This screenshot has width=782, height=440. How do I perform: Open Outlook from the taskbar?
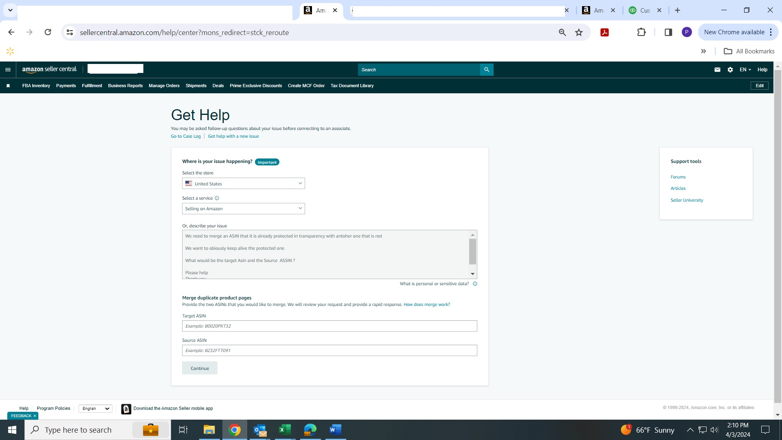260,430
